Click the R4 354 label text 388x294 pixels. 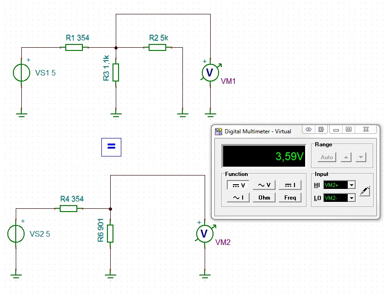(72, 199)
